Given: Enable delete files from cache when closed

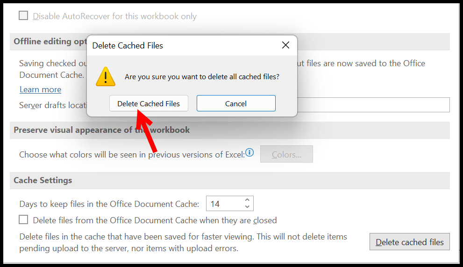Looking at the screenshot, I should tap(23, 219).
